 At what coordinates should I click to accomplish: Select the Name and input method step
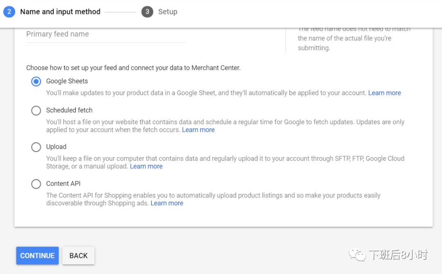coord(60,12)
